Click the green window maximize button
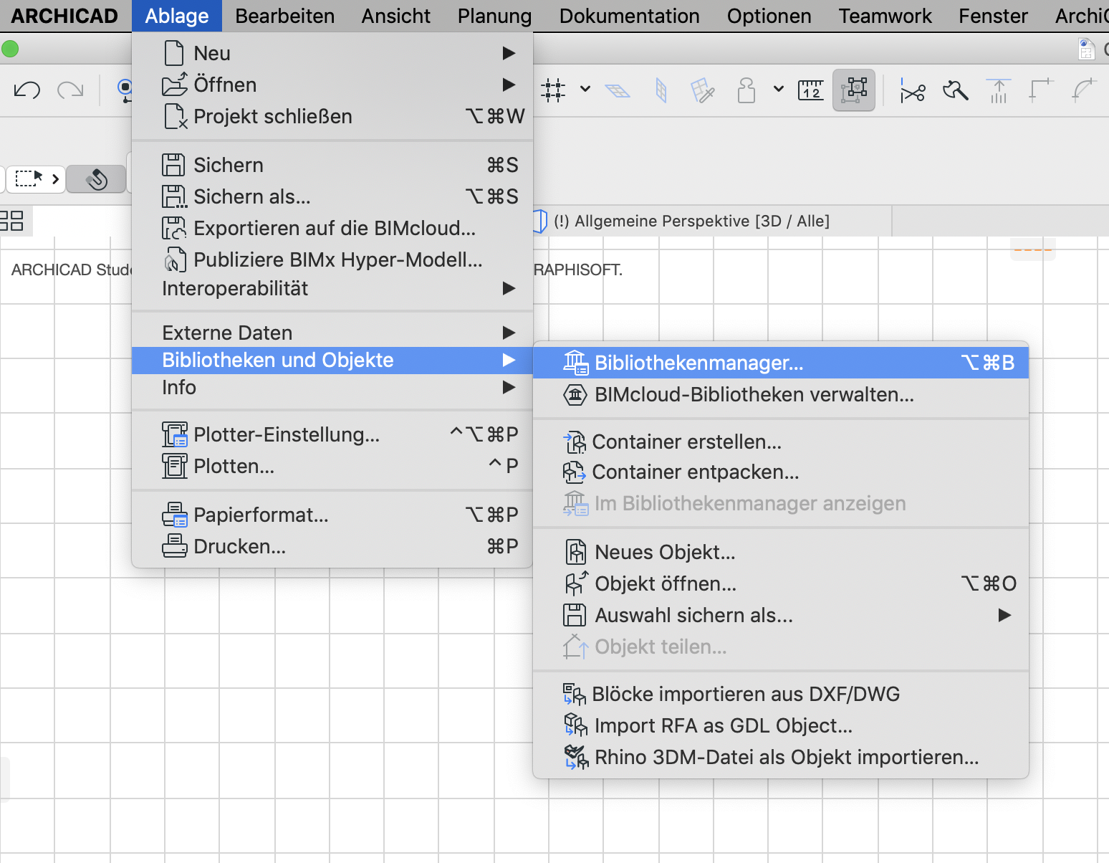The height and width of the screenshot is (863, 1109). tap(10, 49)
